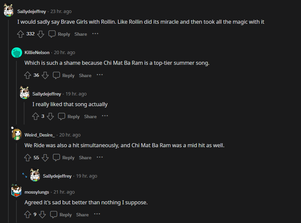Image resolution: width=301 pixels, height=223 pixels.
Task: Click mossylungs' avatar thumbnail
Action: click(x=16, y=192)
